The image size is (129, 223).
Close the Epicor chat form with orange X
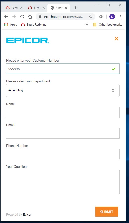pyautogui.click(x=116, y=39)
